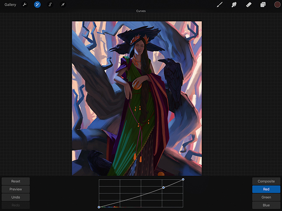
Task: Click the dimmed Redo button
Action: pos(16,205)
